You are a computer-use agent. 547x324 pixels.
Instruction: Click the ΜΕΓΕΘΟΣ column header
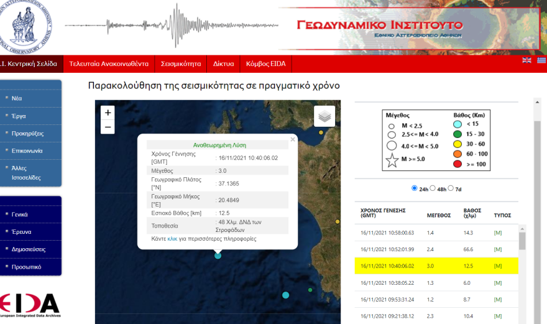438,215
